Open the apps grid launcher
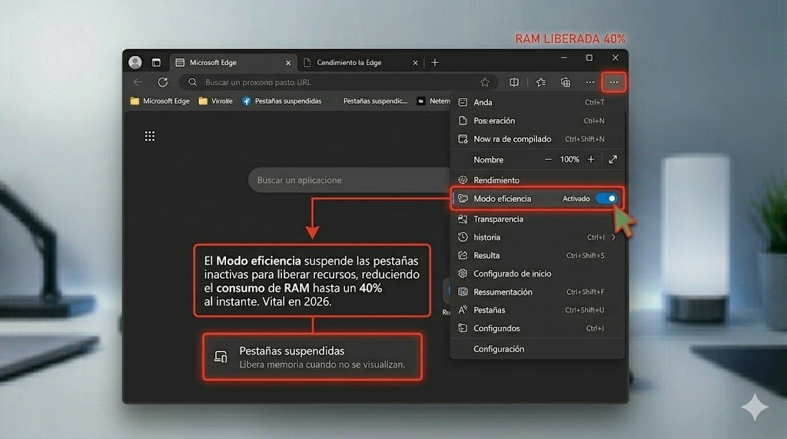The width and height of the screenshot is (787, 439). 150,137
